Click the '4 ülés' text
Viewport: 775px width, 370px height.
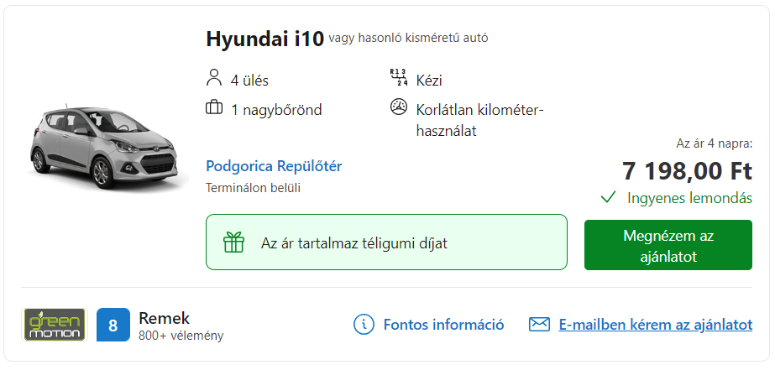click(249, 81)
